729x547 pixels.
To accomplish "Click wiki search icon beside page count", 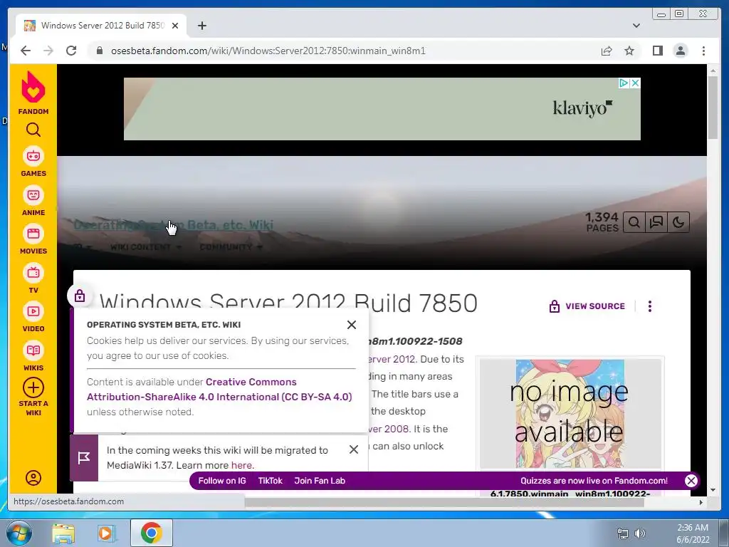I will [634, 222].
